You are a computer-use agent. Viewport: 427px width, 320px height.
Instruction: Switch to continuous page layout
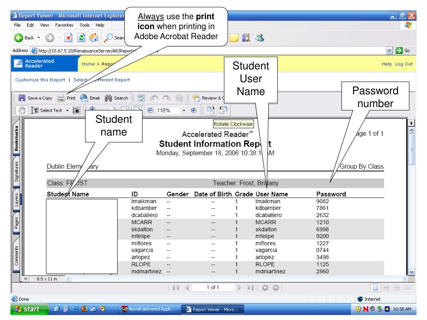[386, 287]
